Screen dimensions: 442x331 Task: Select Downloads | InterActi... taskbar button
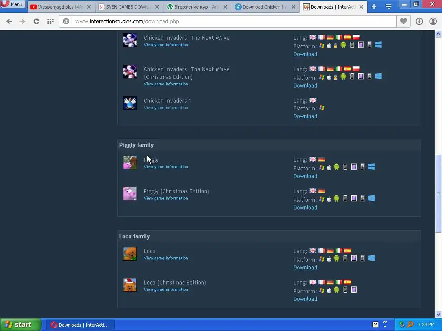80,325
